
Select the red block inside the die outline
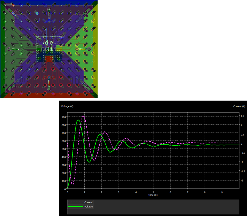click(x=49, y=59)
